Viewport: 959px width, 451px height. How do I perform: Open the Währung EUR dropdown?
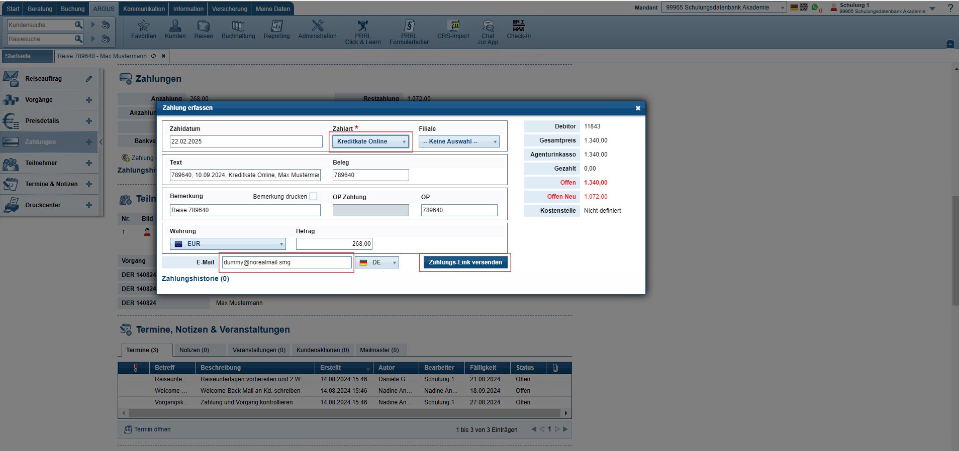[x=228, y=244]
